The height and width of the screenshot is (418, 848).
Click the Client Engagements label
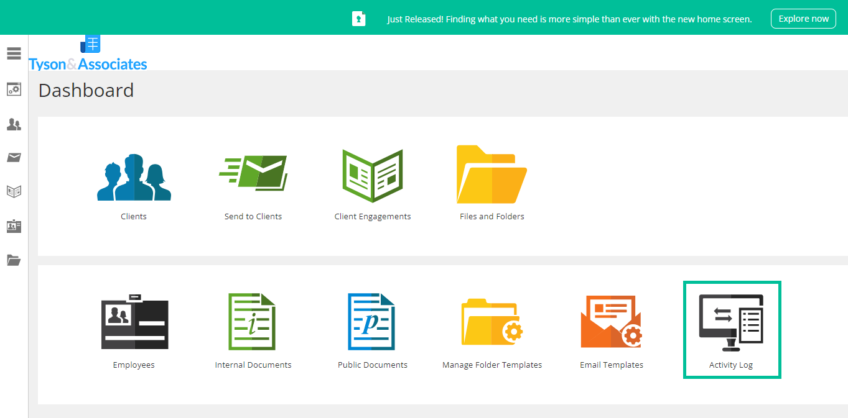373,217
